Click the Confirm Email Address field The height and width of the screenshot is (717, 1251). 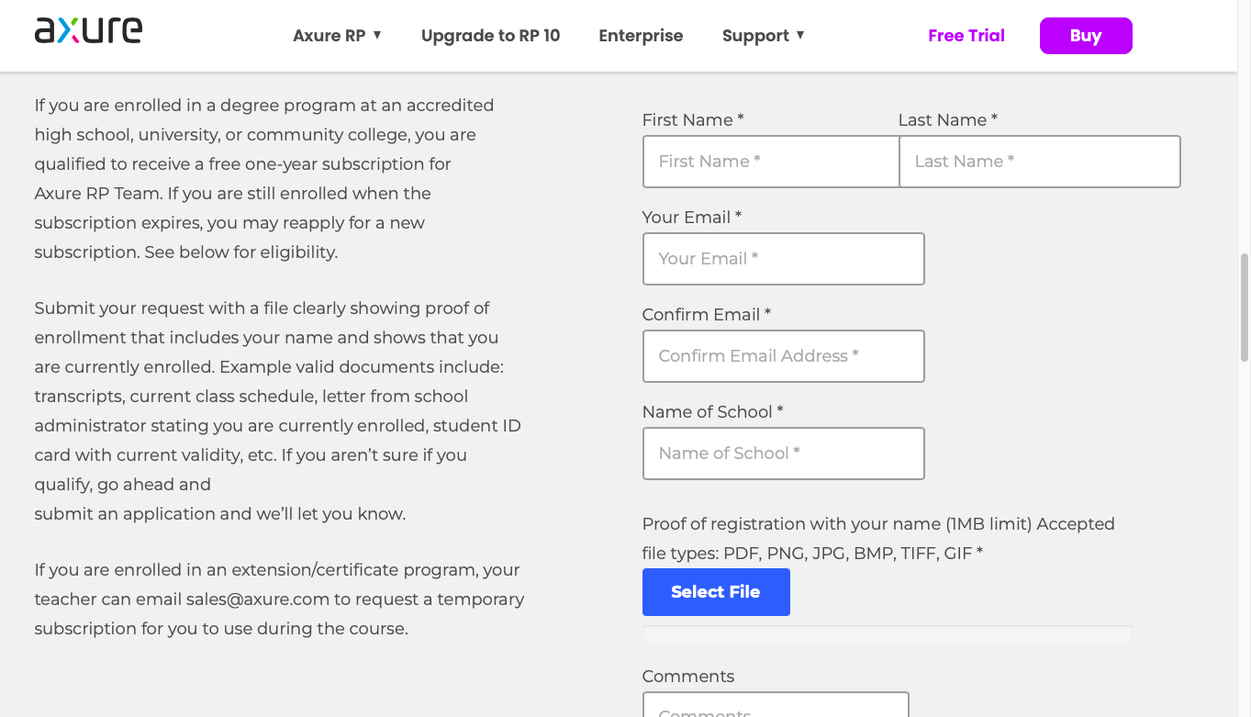click(x=784, y=356)
